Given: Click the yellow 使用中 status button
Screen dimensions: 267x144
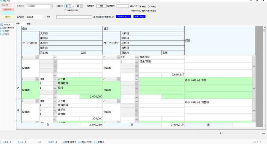Looking at the screenshot, I should [x=8, y=17].
